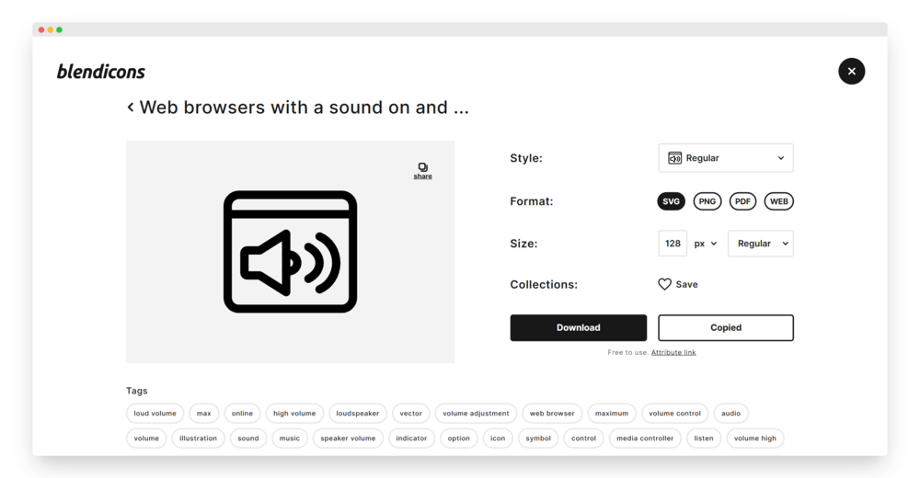Select the 'high volume' tag
Viewport: 920px width, 478px height.
pyautogui.click(x=294, y=414)
